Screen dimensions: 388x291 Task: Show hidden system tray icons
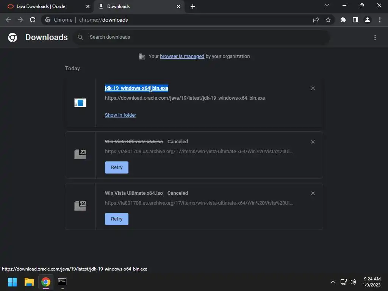point(333,282)
